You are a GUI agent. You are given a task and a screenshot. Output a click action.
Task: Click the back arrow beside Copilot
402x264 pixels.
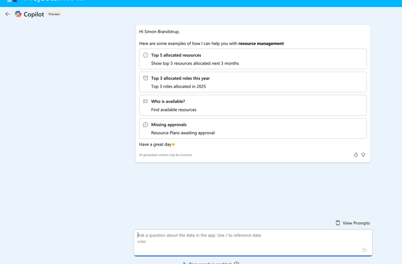(7, 14)
